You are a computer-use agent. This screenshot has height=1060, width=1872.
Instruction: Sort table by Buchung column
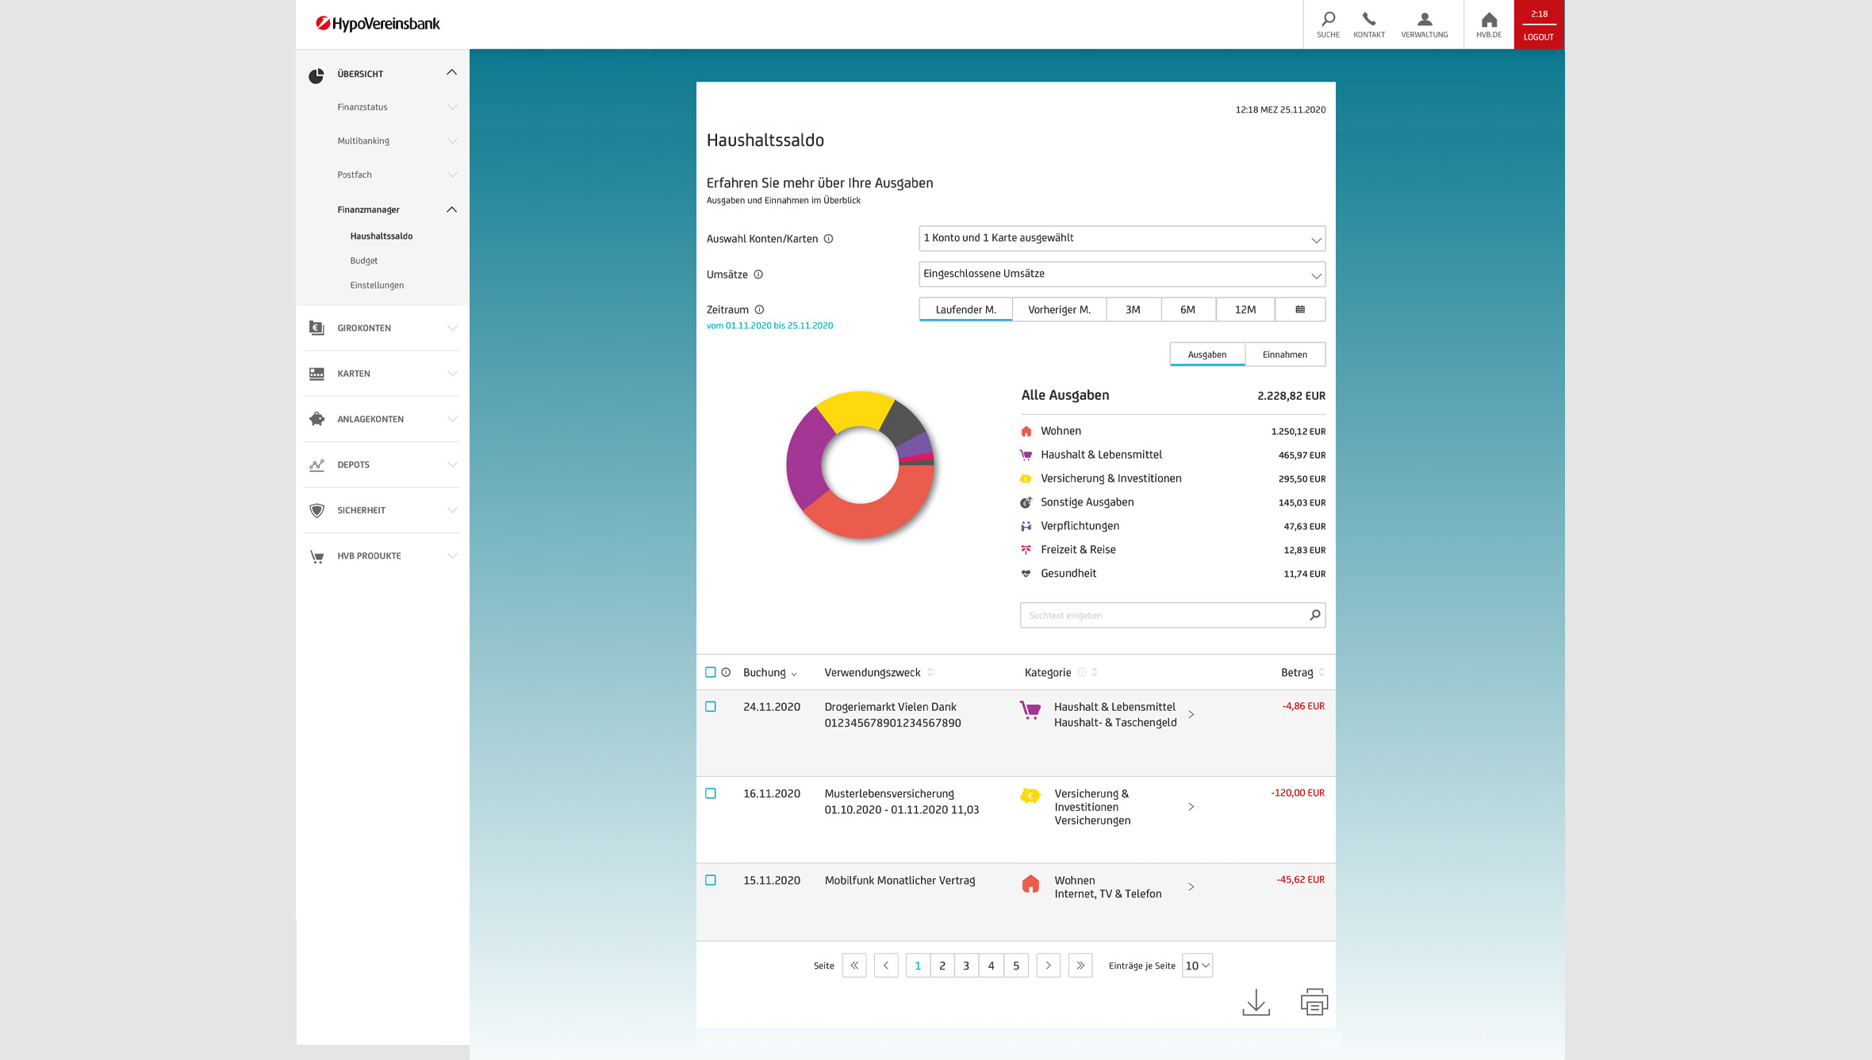click(x=769, y=672)
